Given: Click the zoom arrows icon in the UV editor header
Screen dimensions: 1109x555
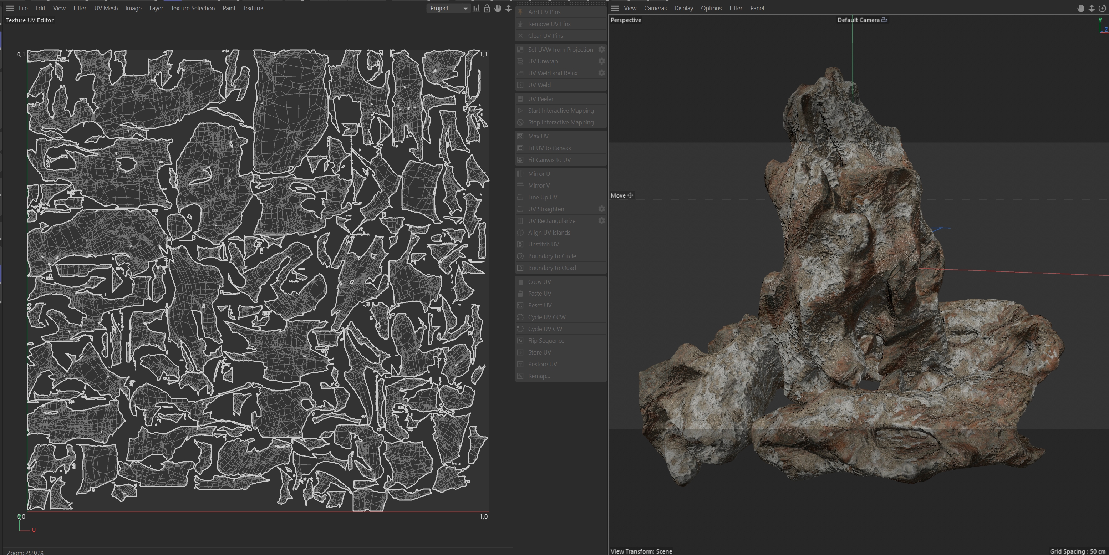Looking at the screenshot, I should coord(508,8).
